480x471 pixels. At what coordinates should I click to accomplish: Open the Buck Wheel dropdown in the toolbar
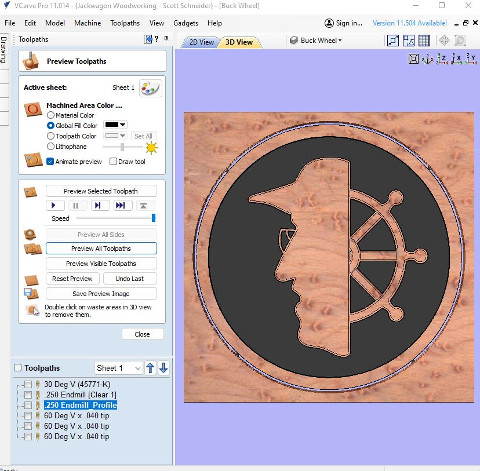pyautogui.click(x=316, y=41)
